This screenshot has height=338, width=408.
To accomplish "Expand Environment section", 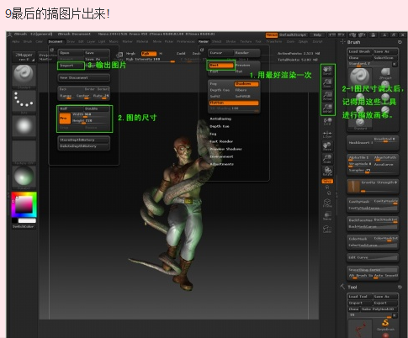I will [x=221, y=156].
